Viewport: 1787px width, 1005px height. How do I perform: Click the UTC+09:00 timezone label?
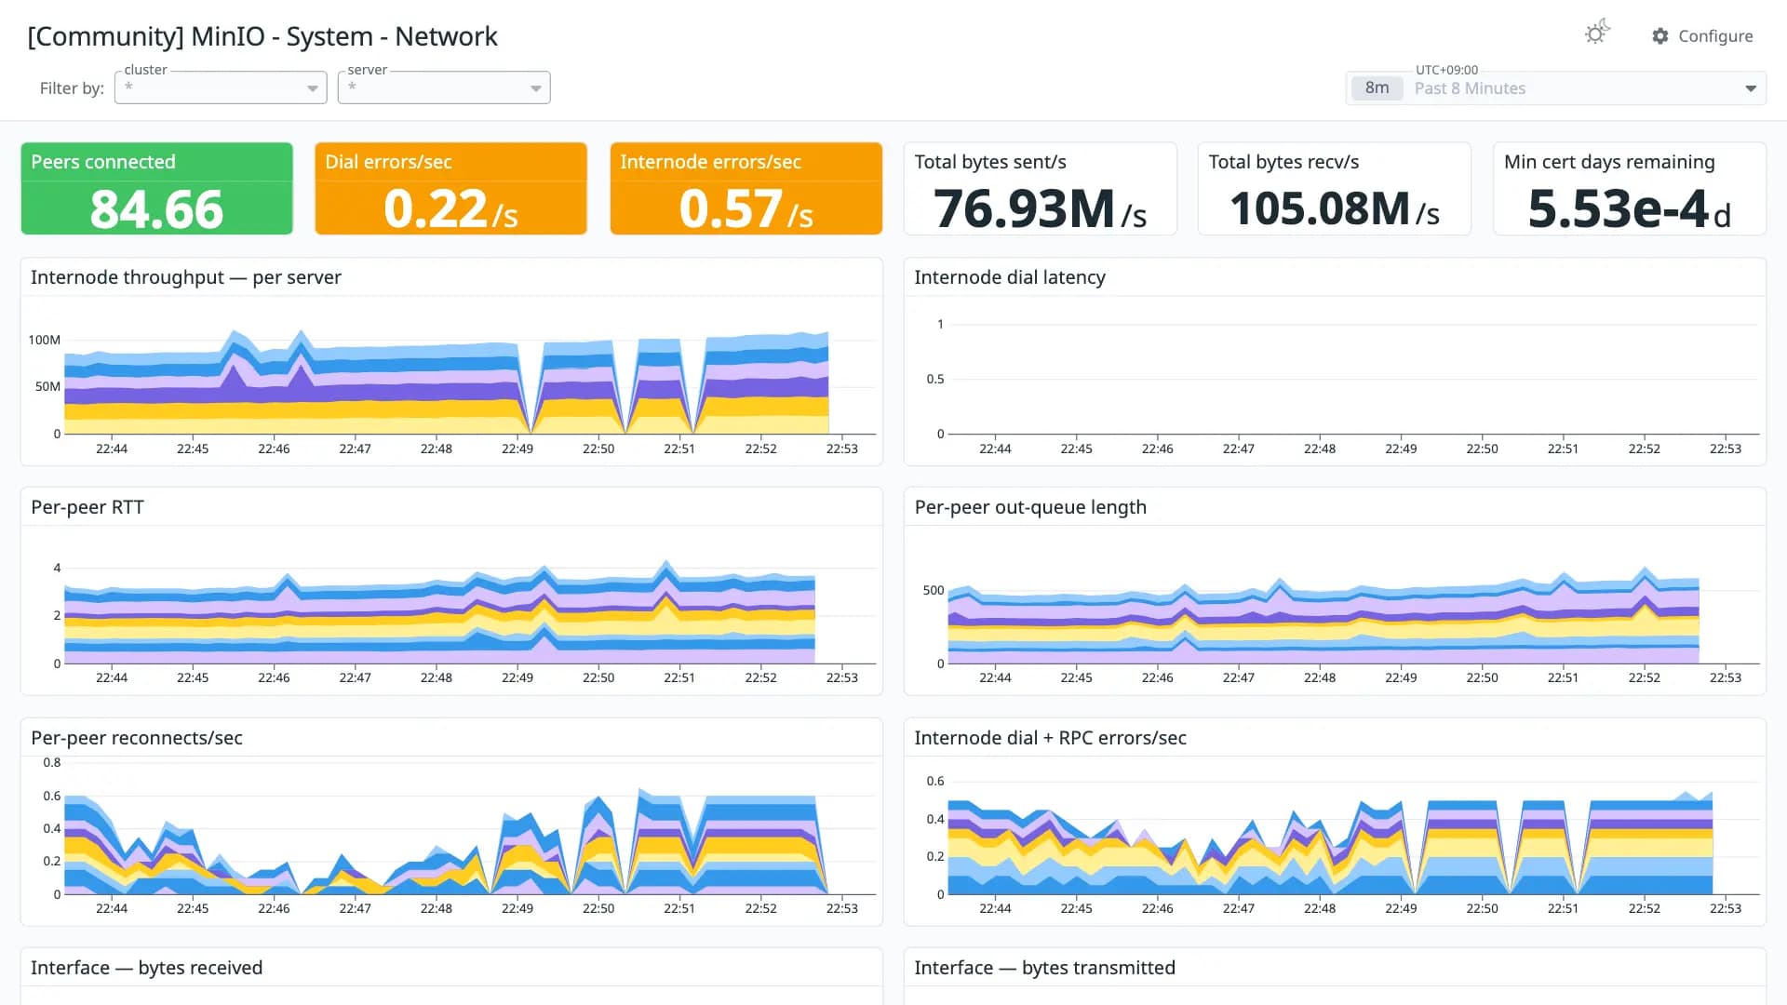point(1446,70)
